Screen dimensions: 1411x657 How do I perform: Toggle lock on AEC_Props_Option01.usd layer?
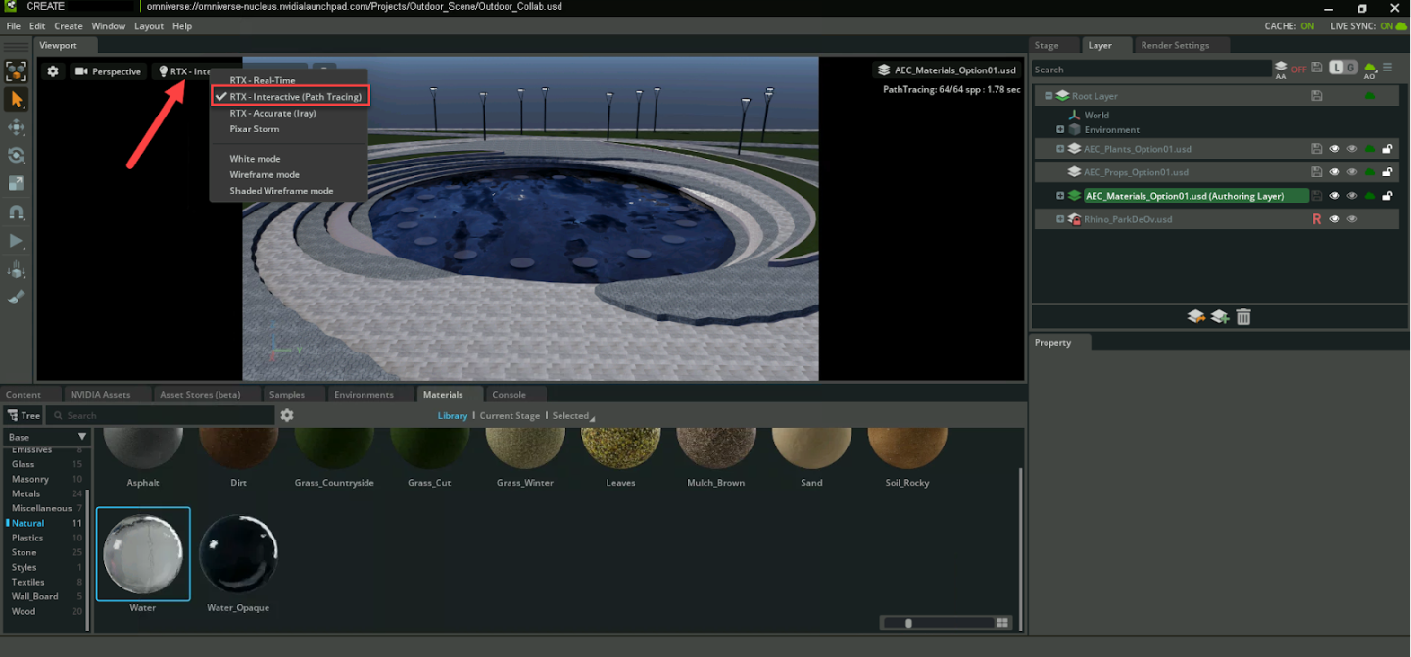[1387, 172]
